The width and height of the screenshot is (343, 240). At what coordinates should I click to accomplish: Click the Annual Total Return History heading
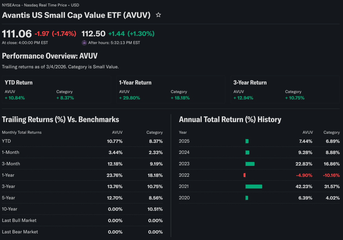point(230,119)
